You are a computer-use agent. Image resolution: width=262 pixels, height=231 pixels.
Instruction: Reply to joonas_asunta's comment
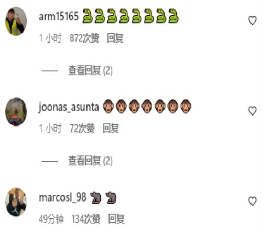[111, 129]
